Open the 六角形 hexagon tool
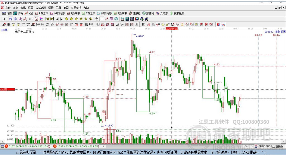This screenshot has height=155, width=286. point(162,13)
